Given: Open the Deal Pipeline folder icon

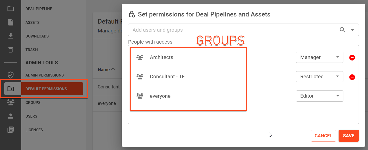Looking at the screenshot, I should click(11, 9).
